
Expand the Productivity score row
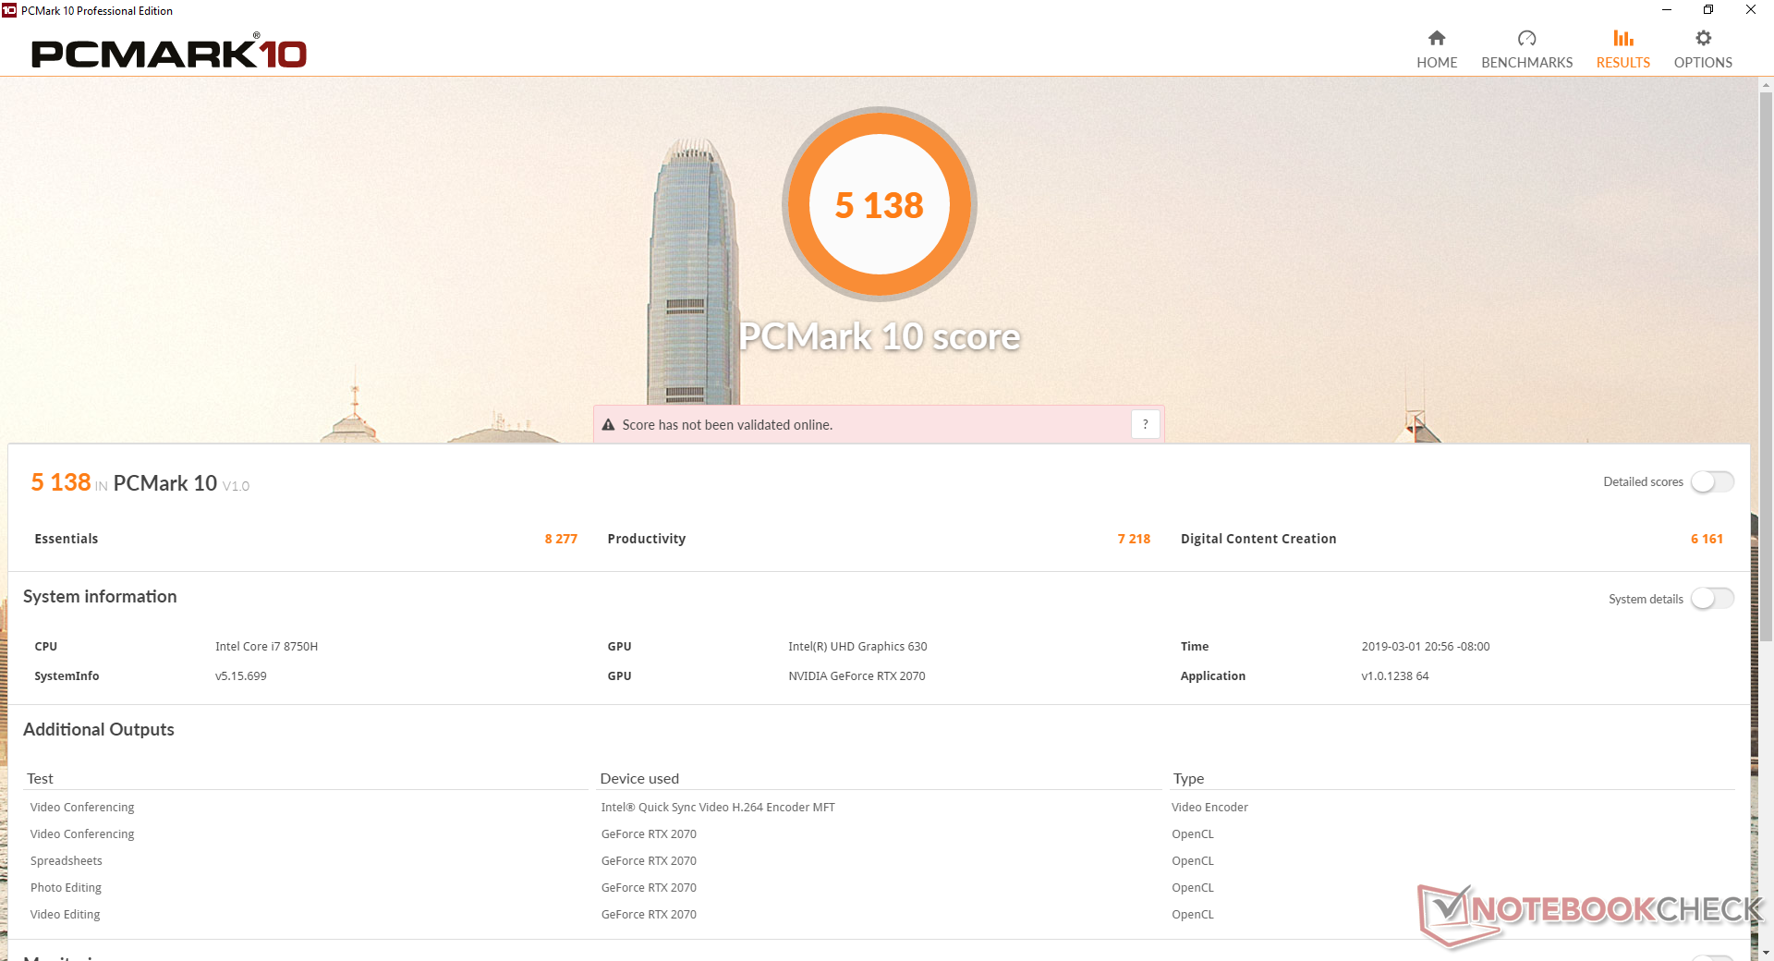point(878,539)
